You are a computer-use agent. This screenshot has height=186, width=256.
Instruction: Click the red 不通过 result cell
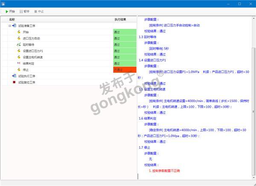(125, 70)
